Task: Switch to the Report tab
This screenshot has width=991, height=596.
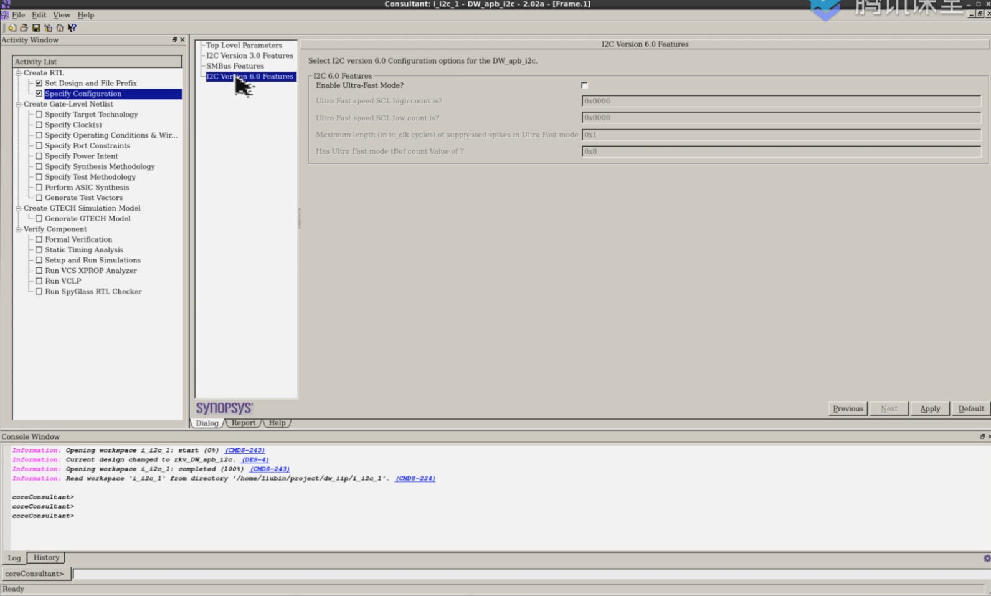Action: [x=244, y=423]
